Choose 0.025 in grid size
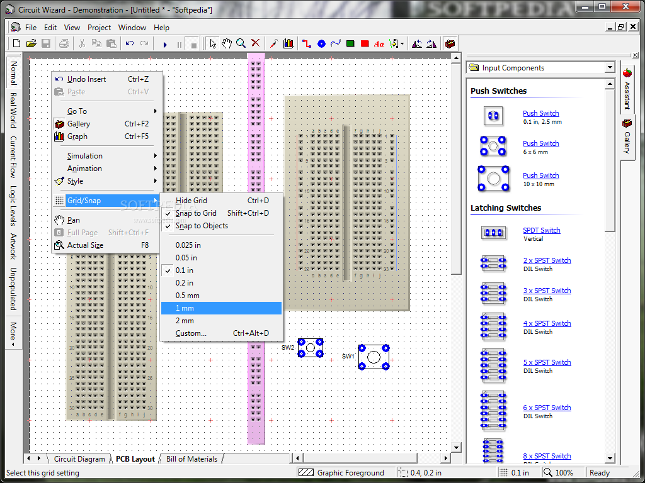Screen dimensions: 645x483 221,245
